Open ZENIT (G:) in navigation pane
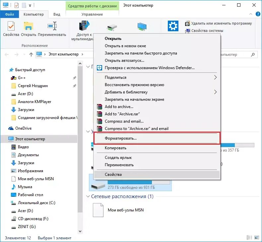 pos(27,227)
